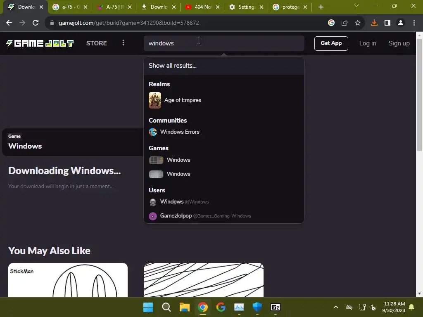Click the Game Jolt logo
This screenshot has height=317, width=423.
coord(40,43)
